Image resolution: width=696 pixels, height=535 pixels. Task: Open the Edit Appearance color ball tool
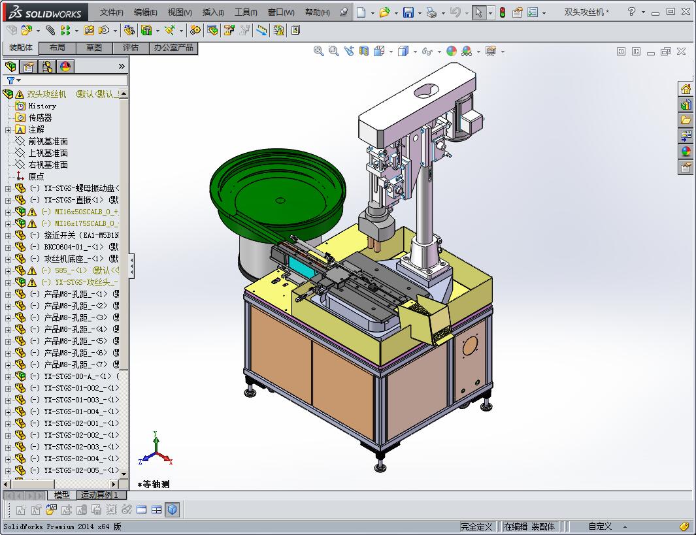coord(452,50)
